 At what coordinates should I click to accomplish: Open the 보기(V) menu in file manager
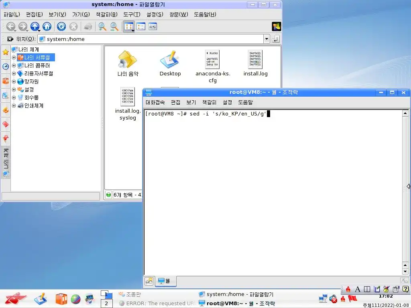[57, 14]
